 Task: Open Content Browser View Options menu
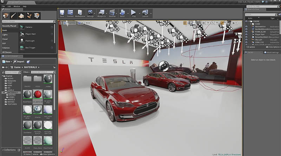coord(47,154)
